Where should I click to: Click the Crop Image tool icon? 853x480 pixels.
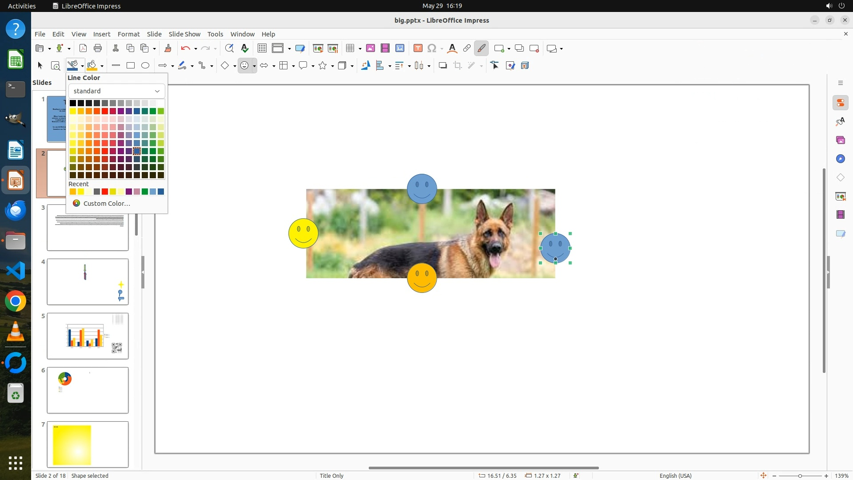point(457,66)
